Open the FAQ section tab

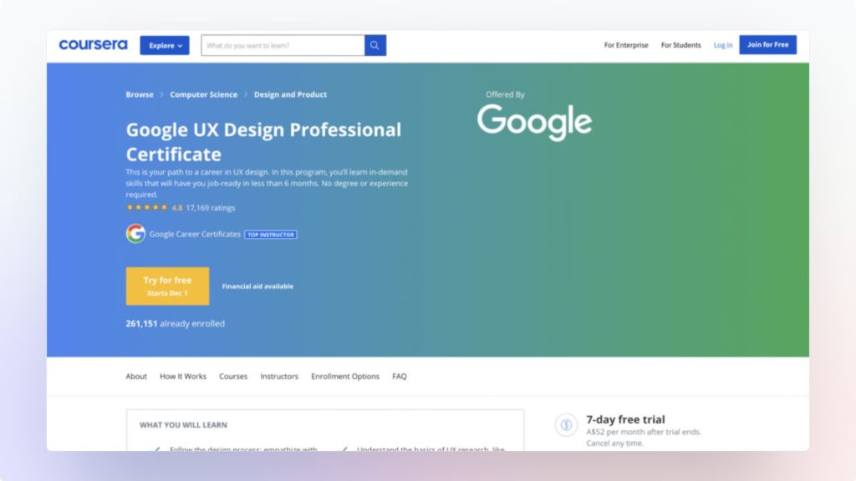pyautogui.click(x=400, y=376)
